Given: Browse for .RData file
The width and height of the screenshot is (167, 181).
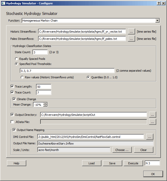Looking at the screenshot, I should click(153, 122).
